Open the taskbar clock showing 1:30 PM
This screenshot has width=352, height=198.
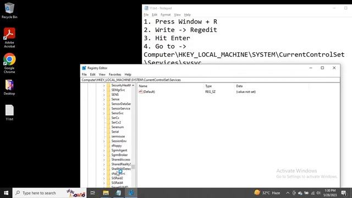(x=330, y=193)
